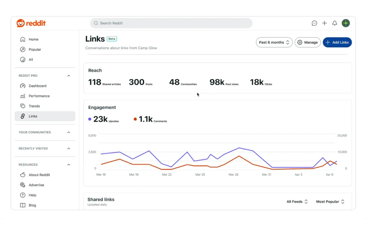The height and width of the screenshot is (230, 368).
Task: Open the Advertise resource link
Action: [x=36, y=185]
